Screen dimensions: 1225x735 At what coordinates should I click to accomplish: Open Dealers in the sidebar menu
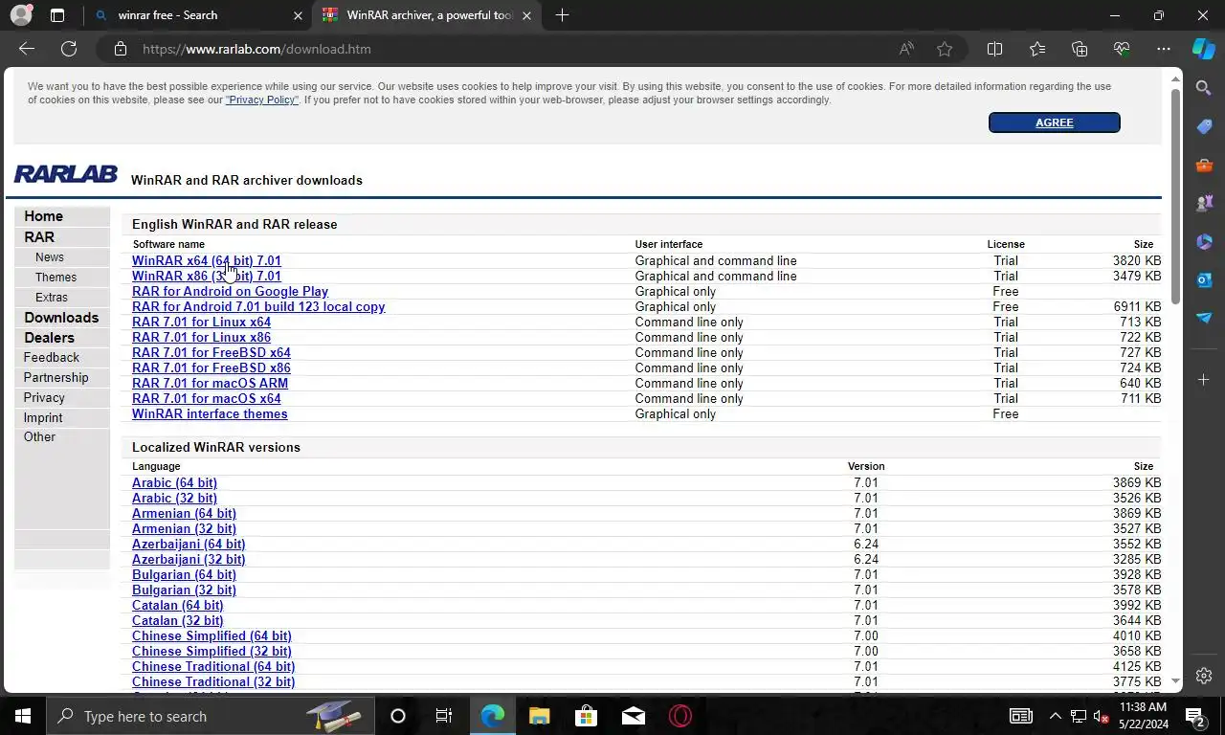49,338
